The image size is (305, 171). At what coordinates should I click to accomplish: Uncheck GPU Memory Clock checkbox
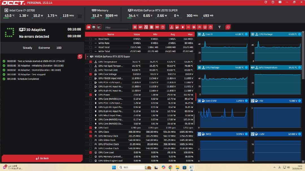tap(90, 136)
